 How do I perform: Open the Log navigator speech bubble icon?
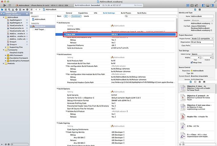click(27, 10)
